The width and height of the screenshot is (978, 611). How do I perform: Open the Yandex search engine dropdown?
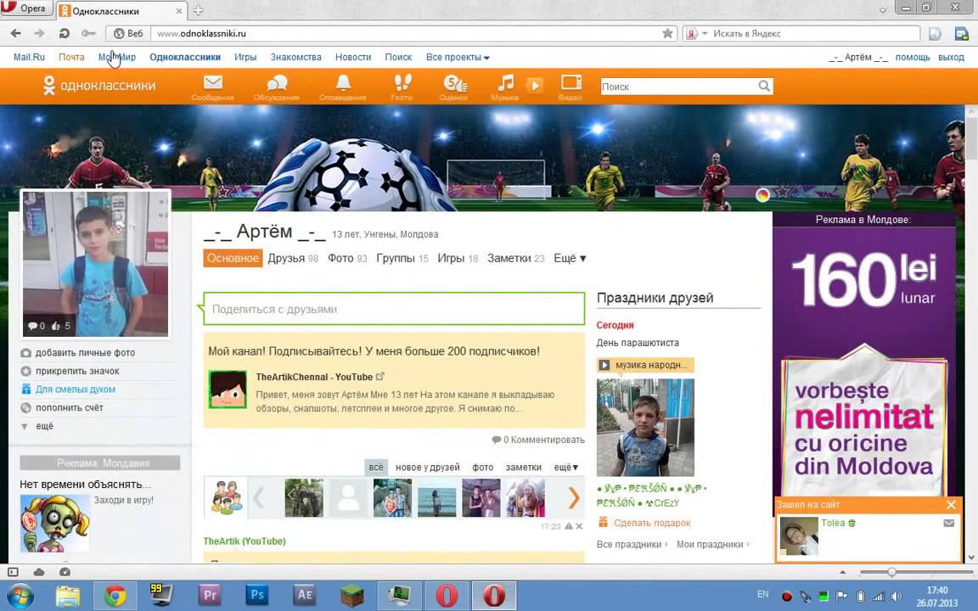705,34
